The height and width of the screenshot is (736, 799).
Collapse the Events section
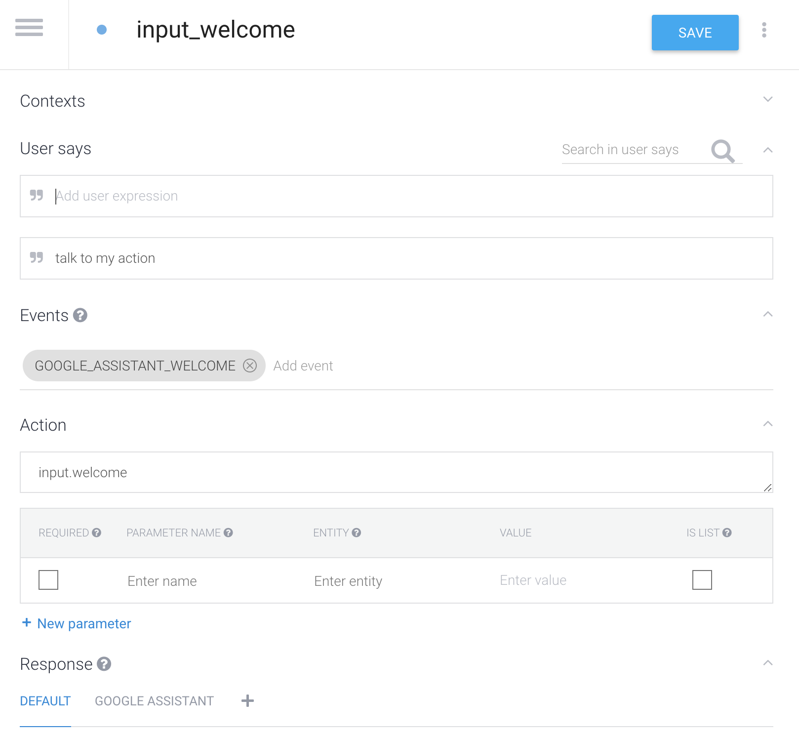click(x=768, y=314)
